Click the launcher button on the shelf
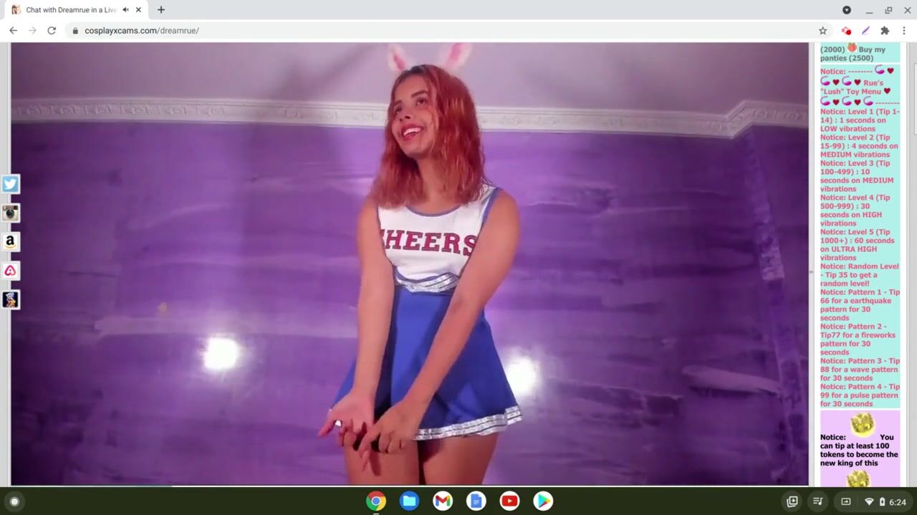Image resolution: width=917 pixels, height=515 pixels. click(14, 501)
